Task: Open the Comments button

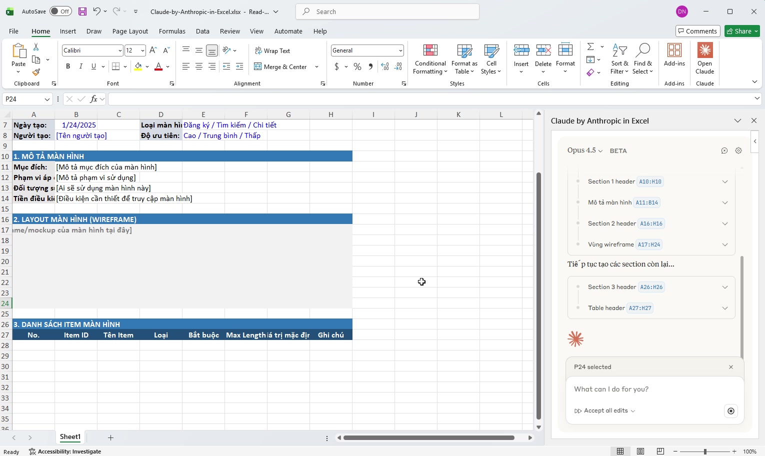Action: point(697,31)
